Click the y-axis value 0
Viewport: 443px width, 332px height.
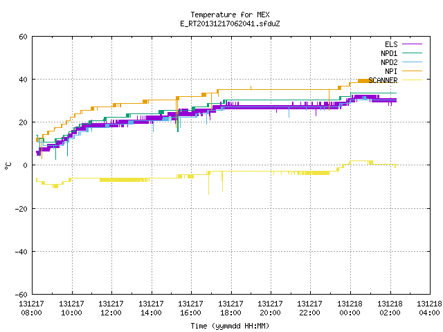[x=25, y=165]
